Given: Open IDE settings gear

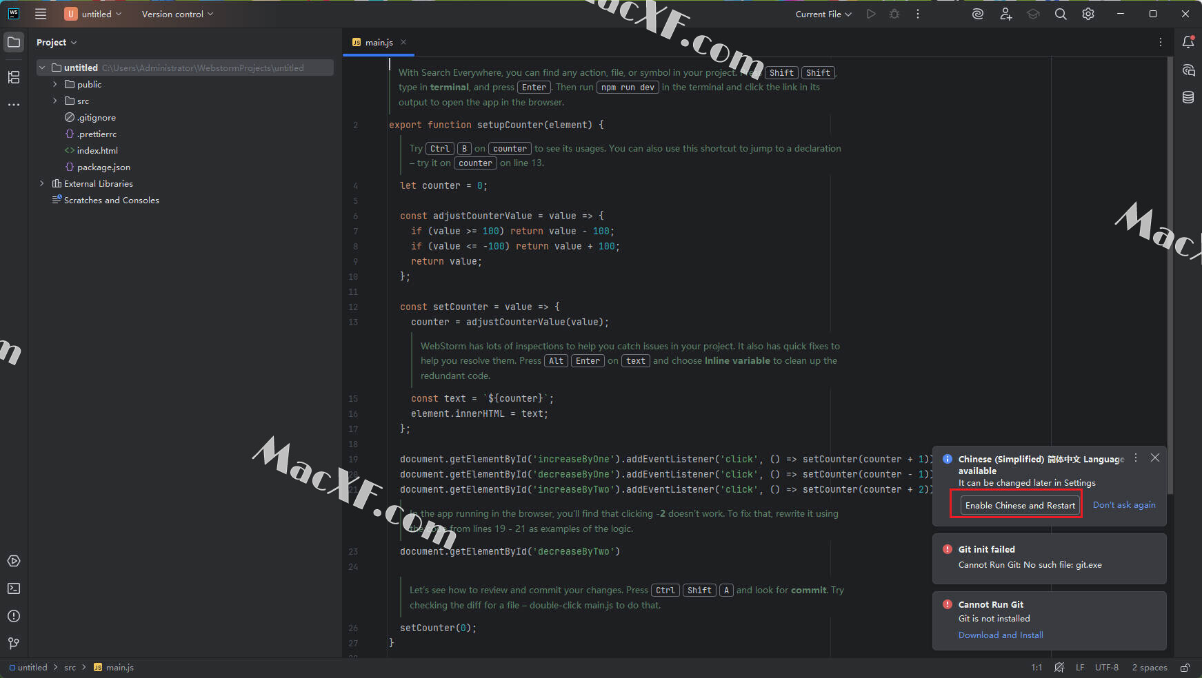Looking at the screenshot, I should (1088, 14).
